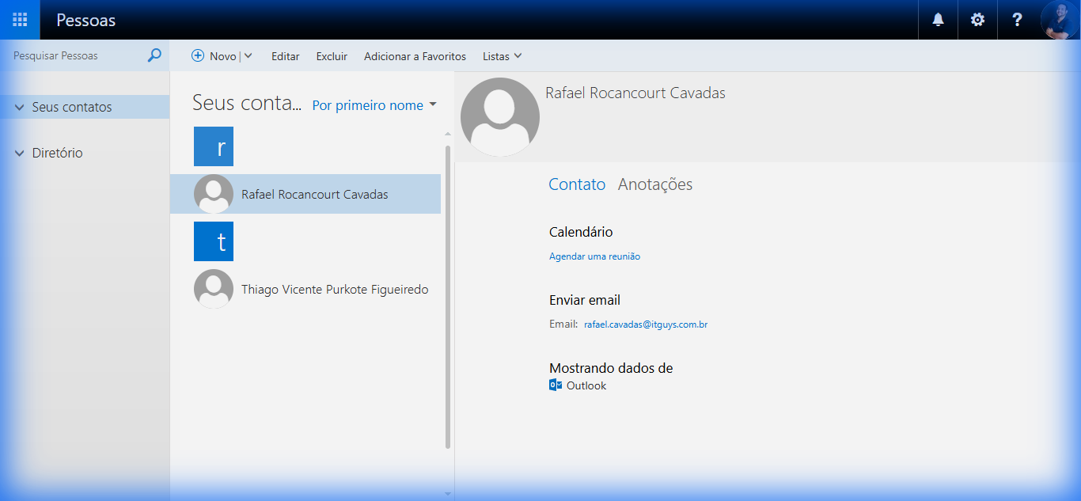Select the letter 't' group header
Screen dimensions: 1081x501
point(213,241)
